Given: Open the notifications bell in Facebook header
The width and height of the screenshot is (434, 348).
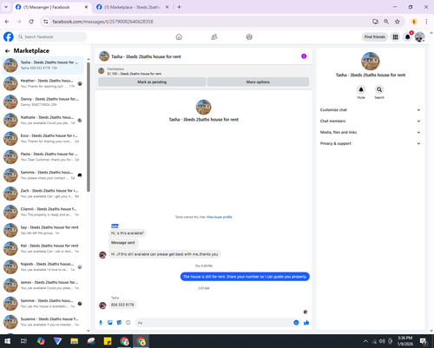Looking at the screenshot, I should (x=407, y=36).
